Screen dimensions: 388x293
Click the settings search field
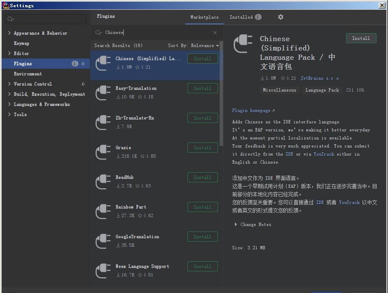(x=46, y=19)
